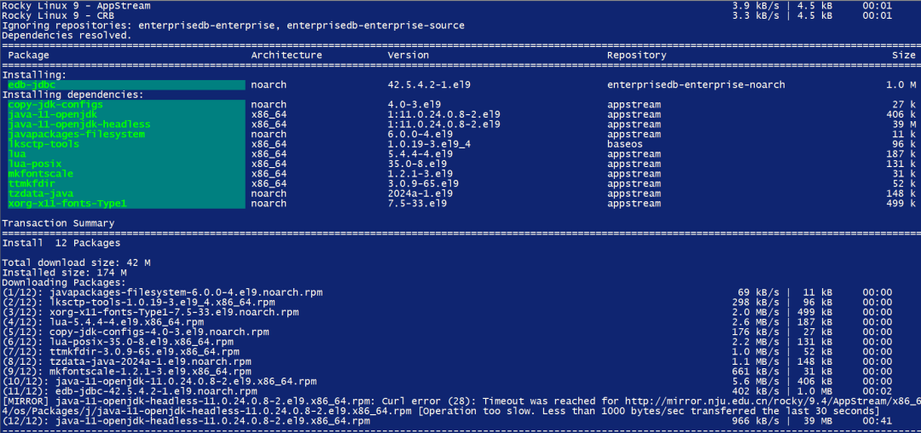The height and width of the screenshot is (433, 921).
Task: Click the Size column header
Action: (x=903, y=55)
